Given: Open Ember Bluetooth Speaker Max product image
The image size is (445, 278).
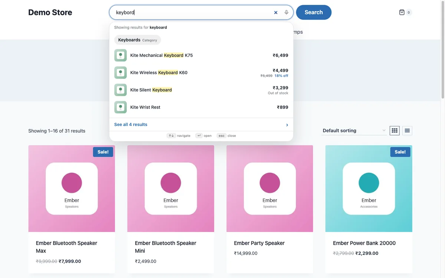Looking at the screenshot, I should pyautogui.click(x=72, y=189).
